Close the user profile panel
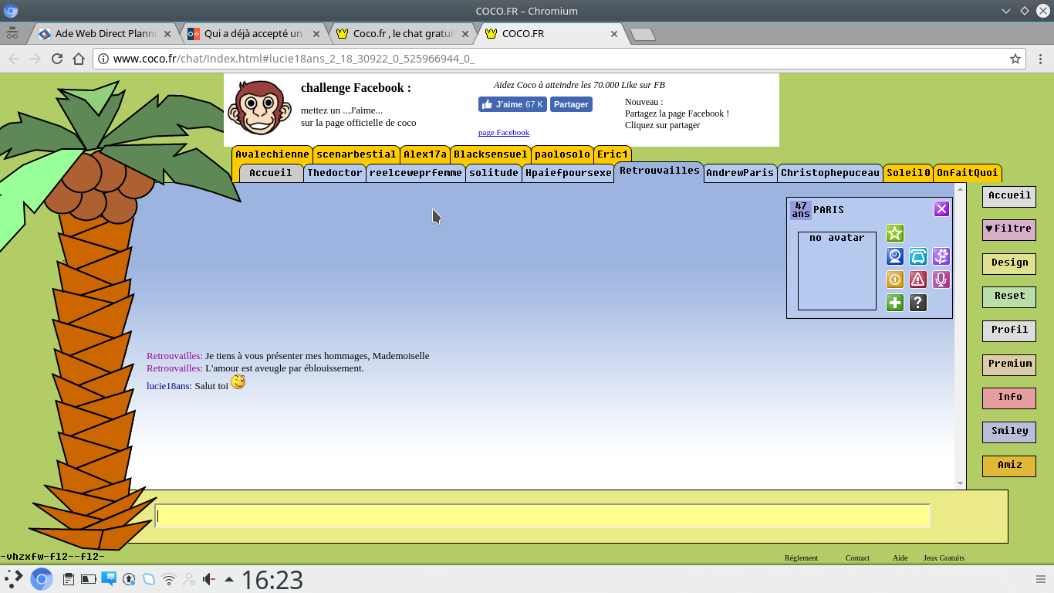Image resolution: width=1054 pixels, height=593 pixels. point(941,208)
